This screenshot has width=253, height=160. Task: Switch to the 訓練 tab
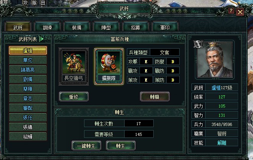(47, 28)
